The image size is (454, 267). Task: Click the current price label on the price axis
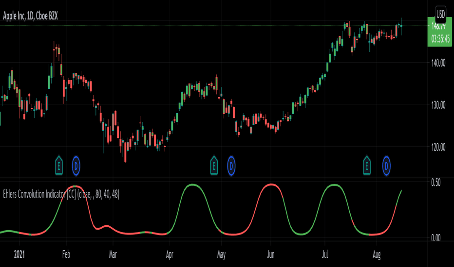tap(439, 26)
